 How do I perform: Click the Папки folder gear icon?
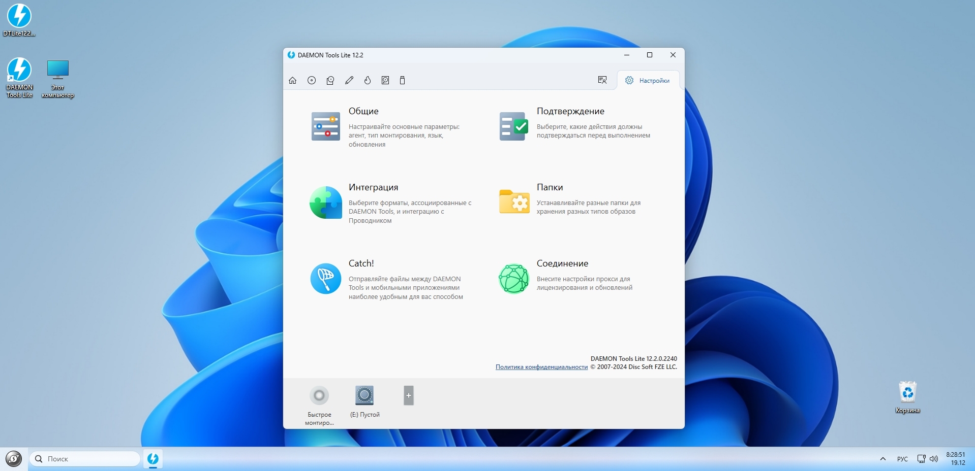pyautogui.click(x=514, y=201)
